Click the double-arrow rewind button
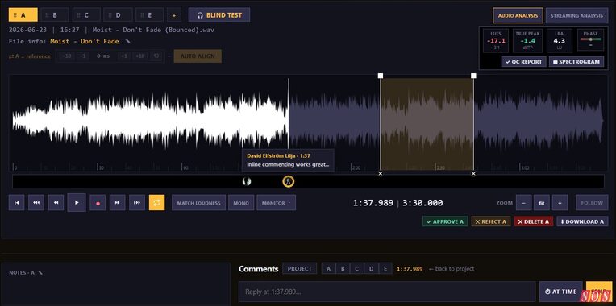 click(56, 202)
